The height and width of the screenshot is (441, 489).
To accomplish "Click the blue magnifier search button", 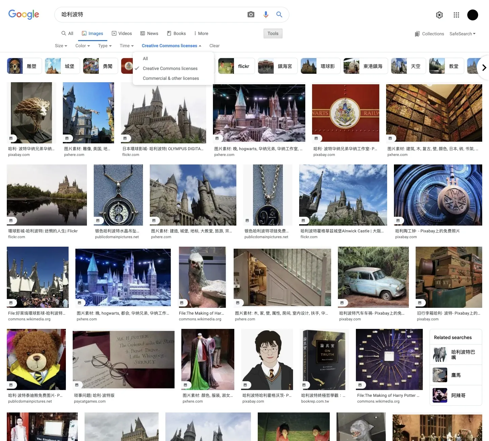I will [x=279, y=15].
